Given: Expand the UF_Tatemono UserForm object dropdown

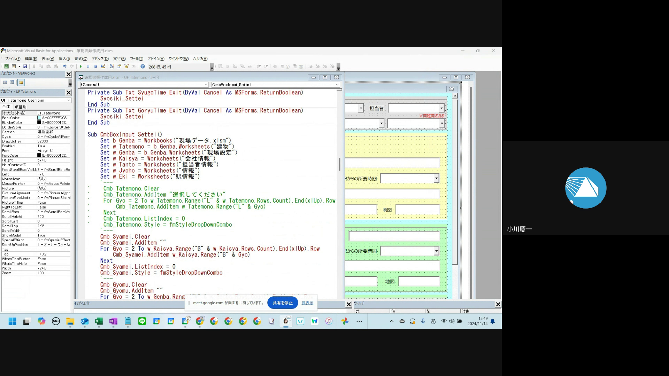Looking at the screenshot, I should (x=69, y=100).
